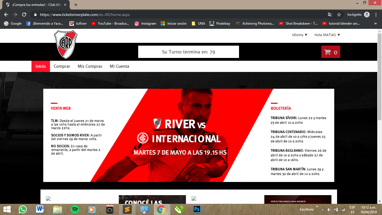Open File Explorer from the taskbar
Viewport: 382px width, 215px height.
point(58,209)
